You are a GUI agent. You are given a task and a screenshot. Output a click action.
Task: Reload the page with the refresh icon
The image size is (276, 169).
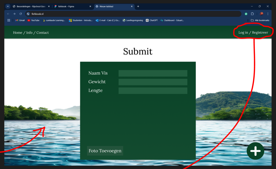[x=20, y=14]
